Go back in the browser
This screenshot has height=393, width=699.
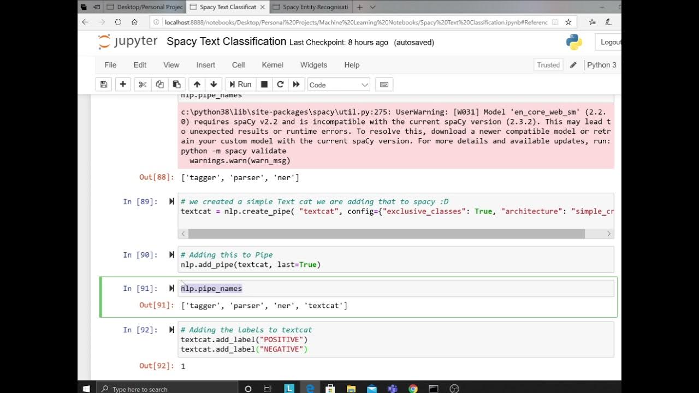click(x=85, y=22)
